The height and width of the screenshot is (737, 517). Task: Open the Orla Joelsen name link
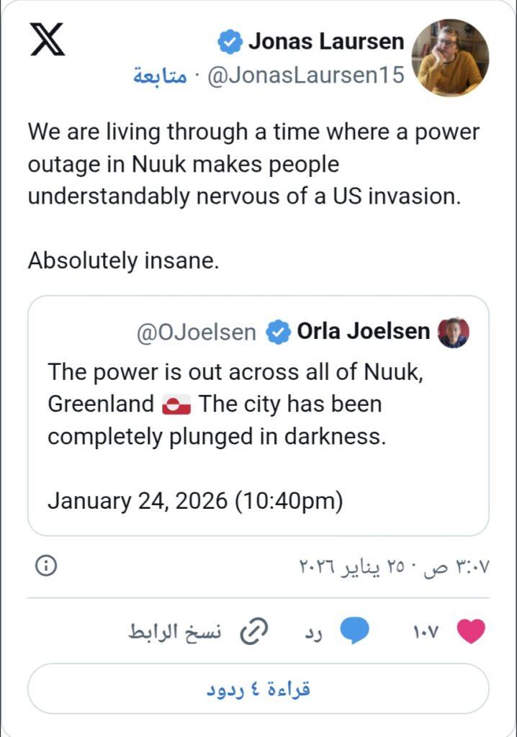click(x=363, y=332)
